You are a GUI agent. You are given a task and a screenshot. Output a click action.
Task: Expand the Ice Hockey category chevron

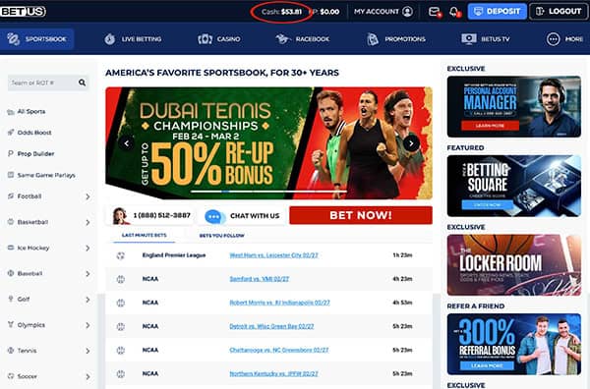(88, 249)
